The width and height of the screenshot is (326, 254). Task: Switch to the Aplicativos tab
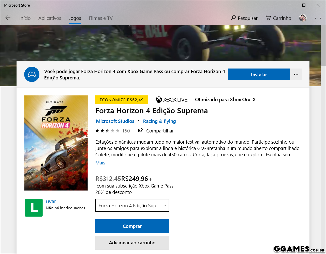point(50,18)
